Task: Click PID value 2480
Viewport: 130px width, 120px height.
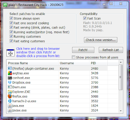Action: click(95, 68)
